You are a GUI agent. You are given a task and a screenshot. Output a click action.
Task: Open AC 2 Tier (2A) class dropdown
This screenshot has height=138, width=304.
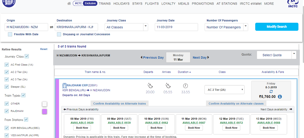(224, 90)
